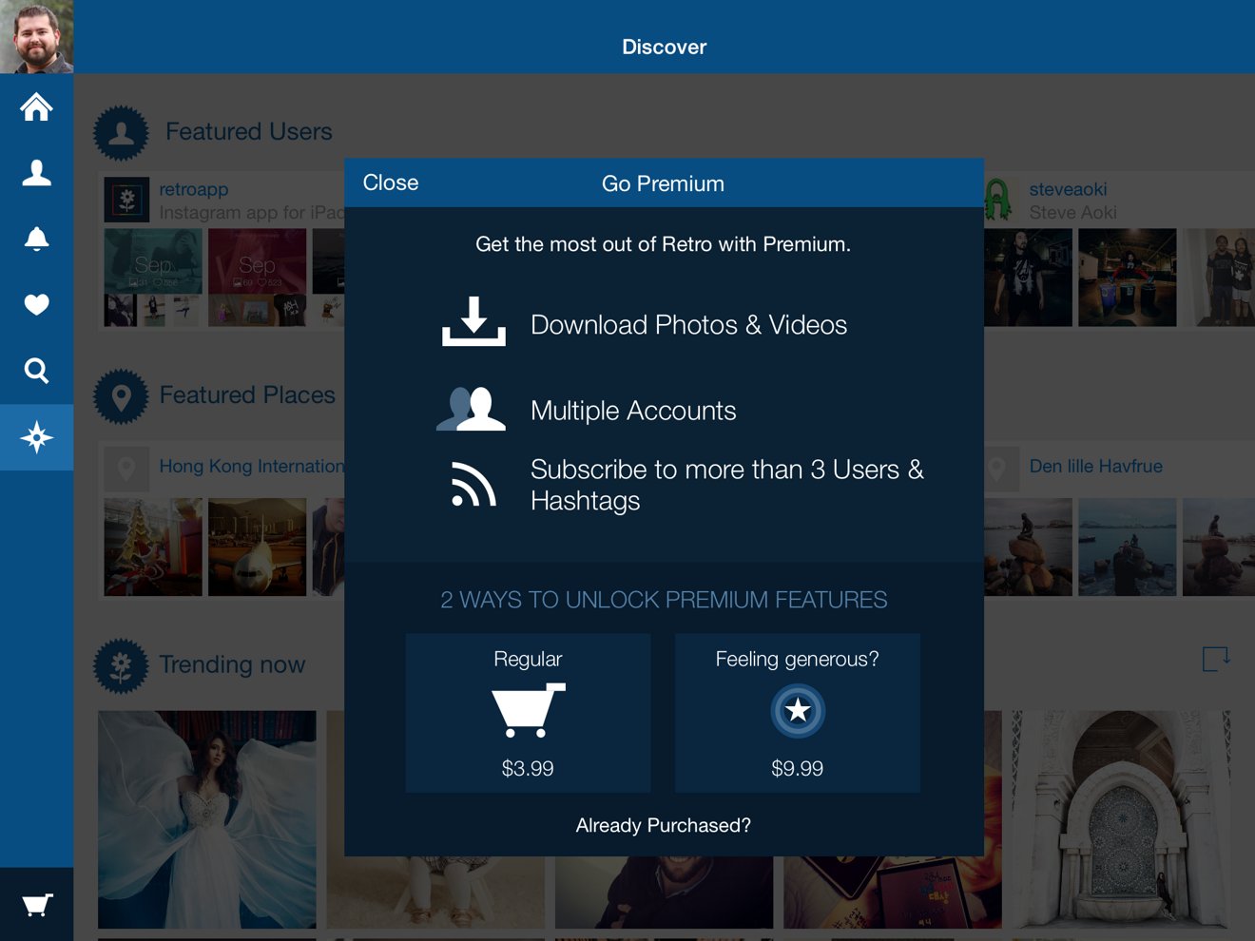Open the Profile person icon in sidebar
The height and width of the screenshot is (941, 1255).
click(36, 172)
